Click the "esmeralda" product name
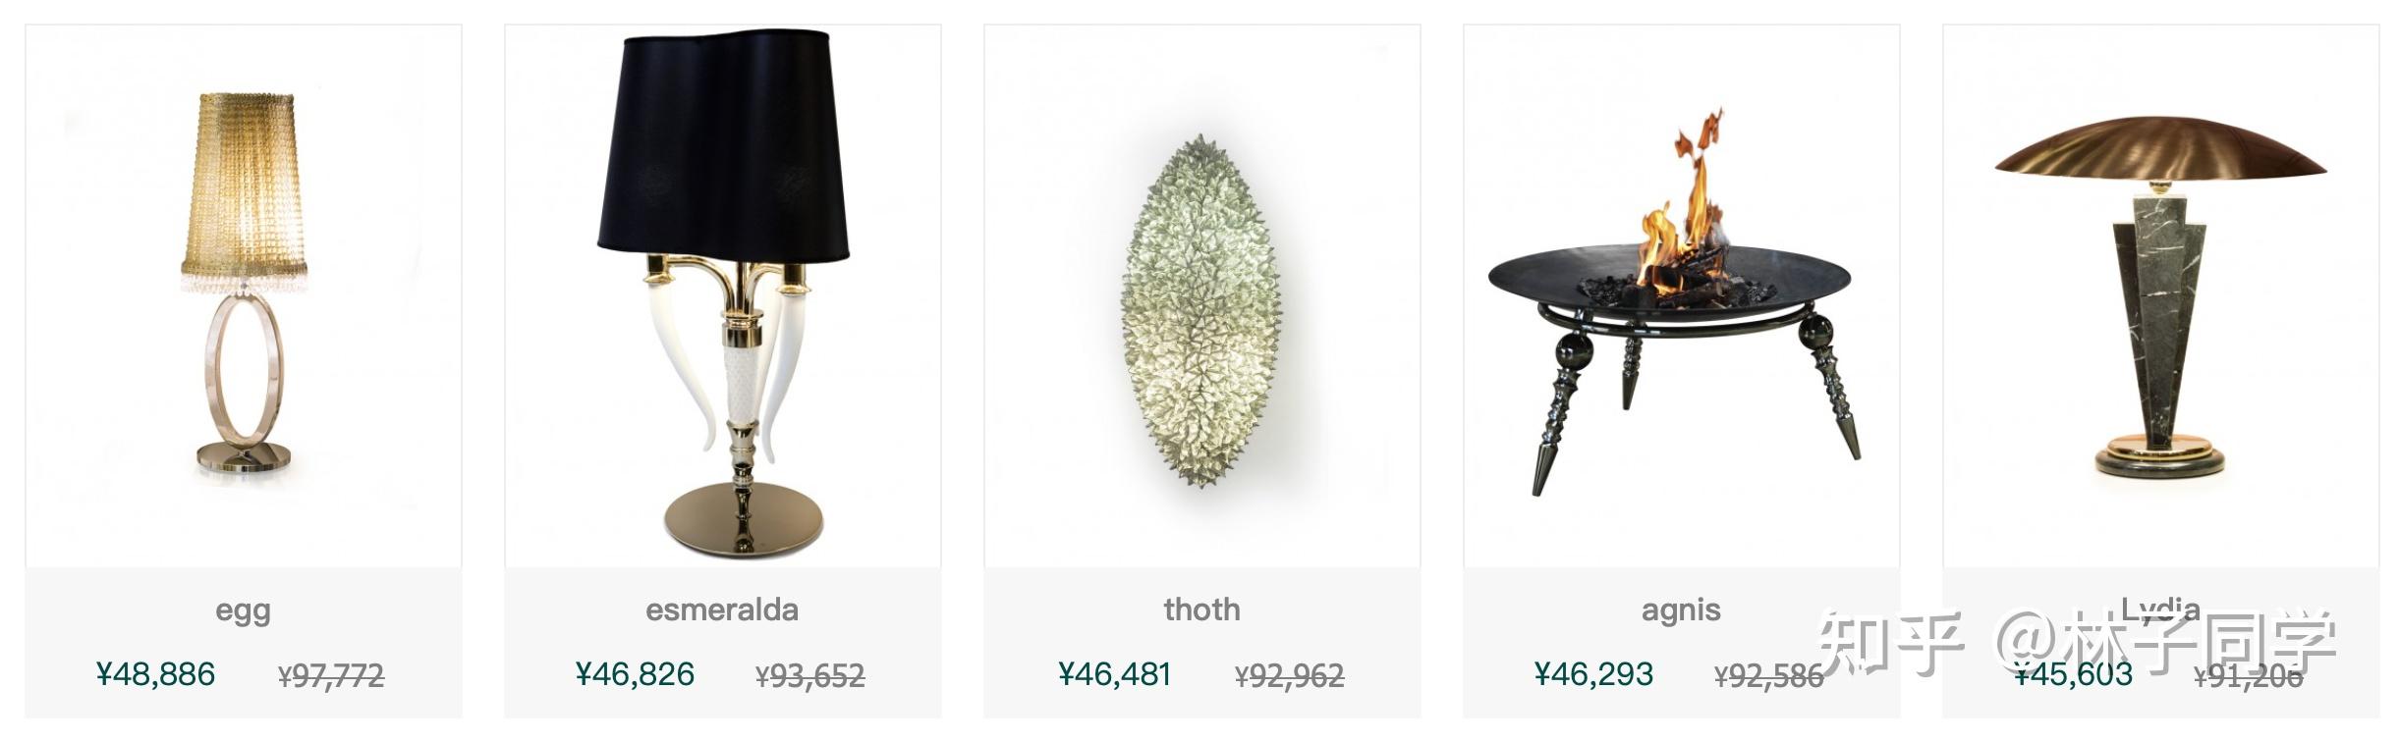Screen dimensions: 2399x742 pos(722,610)
